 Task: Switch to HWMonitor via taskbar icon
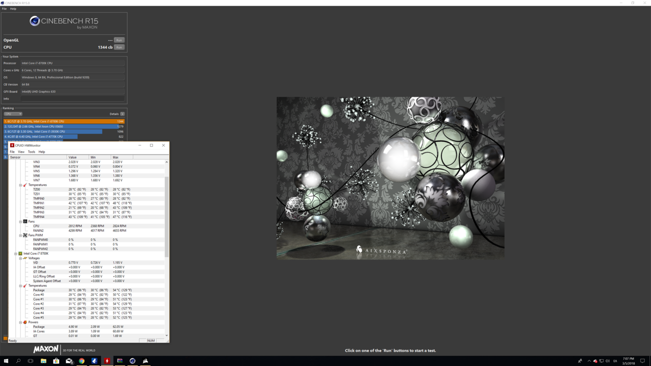pyautogui.click(x=107, y=361)
